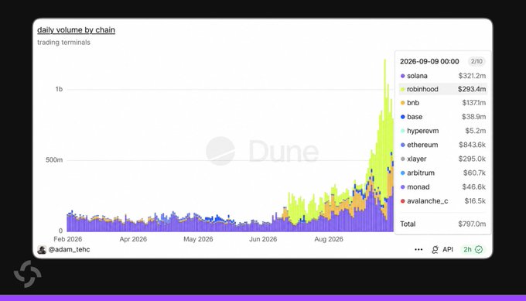Click the robinhood lime color dot
526x301 pixels.
click(x=402, y=89)
